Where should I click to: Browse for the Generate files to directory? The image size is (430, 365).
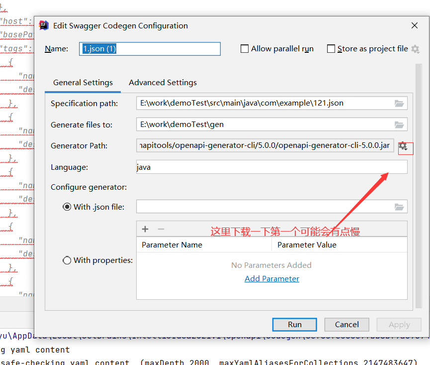tap(399, 124)
